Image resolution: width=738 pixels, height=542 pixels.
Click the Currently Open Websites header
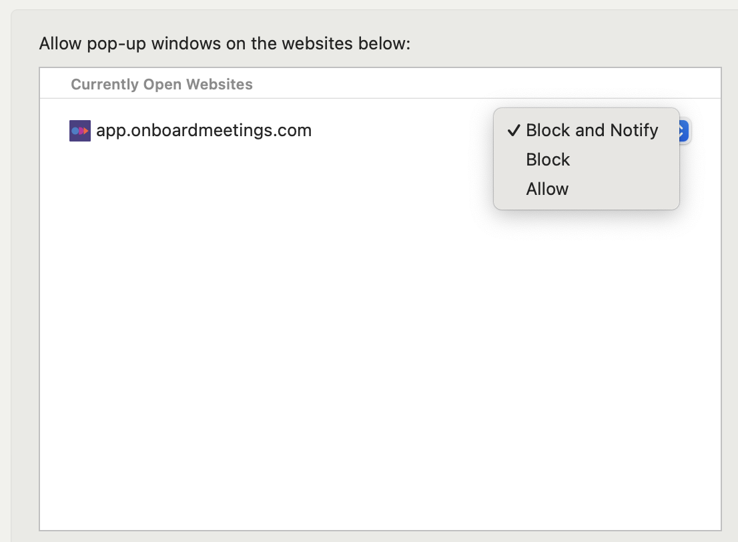pyautogui.click(x=161, y=85)
